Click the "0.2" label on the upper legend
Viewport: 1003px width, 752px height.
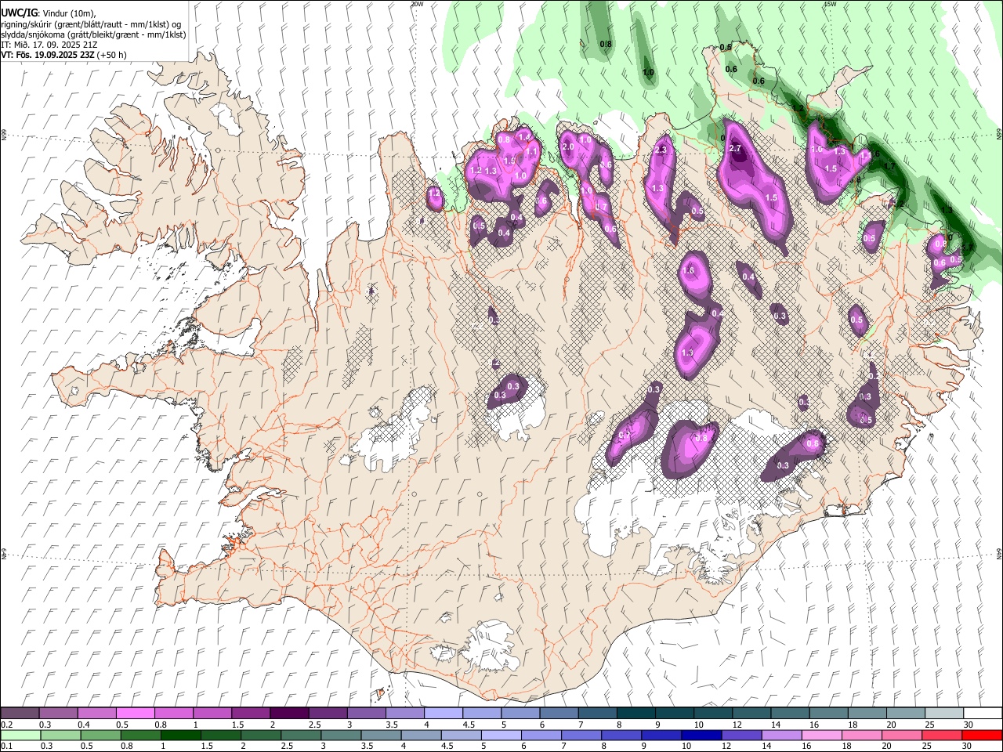(x=6, y=725)
